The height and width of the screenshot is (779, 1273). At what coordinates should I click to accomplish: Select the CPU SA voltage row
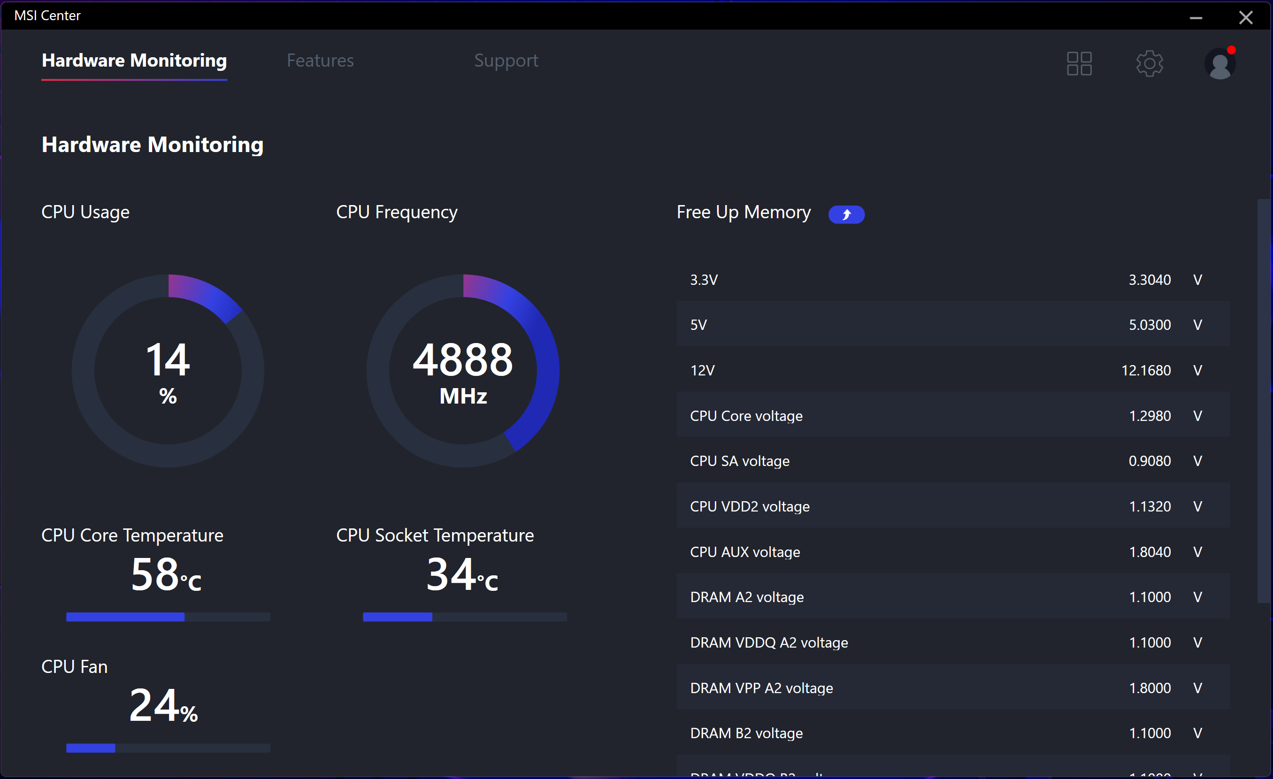(x=953, y=461)
